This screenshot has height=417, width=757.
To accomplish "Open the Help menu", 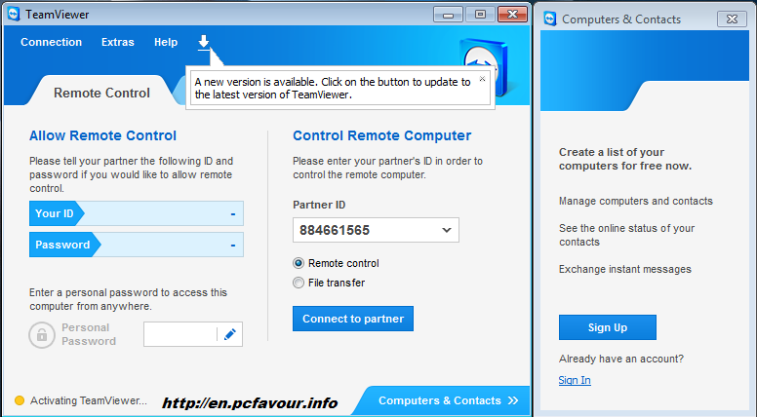I will [x=166, y=42].
